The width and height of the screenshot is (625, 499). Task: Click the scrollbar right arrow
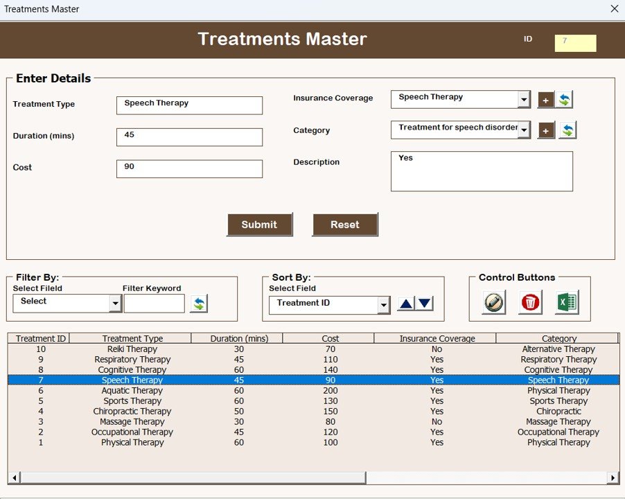[x=613, y=478]
